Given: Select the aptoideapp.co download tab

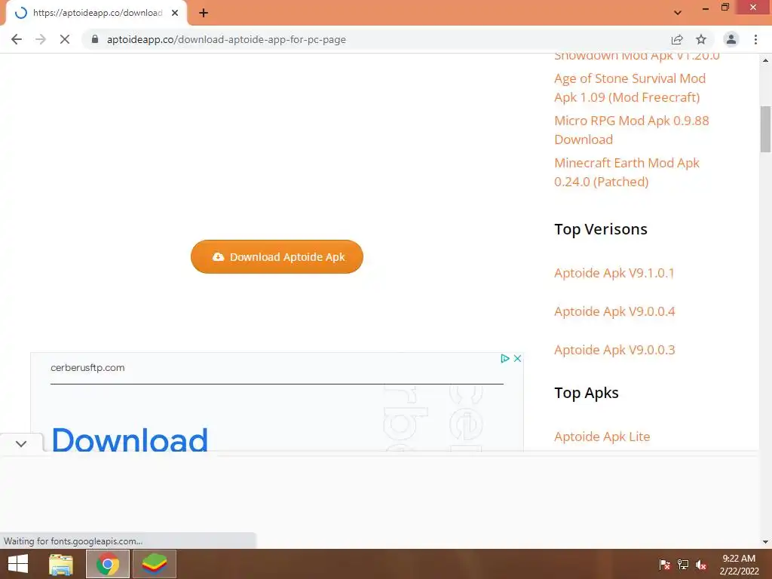Looking at the screenshot, I should coord(97,13).
